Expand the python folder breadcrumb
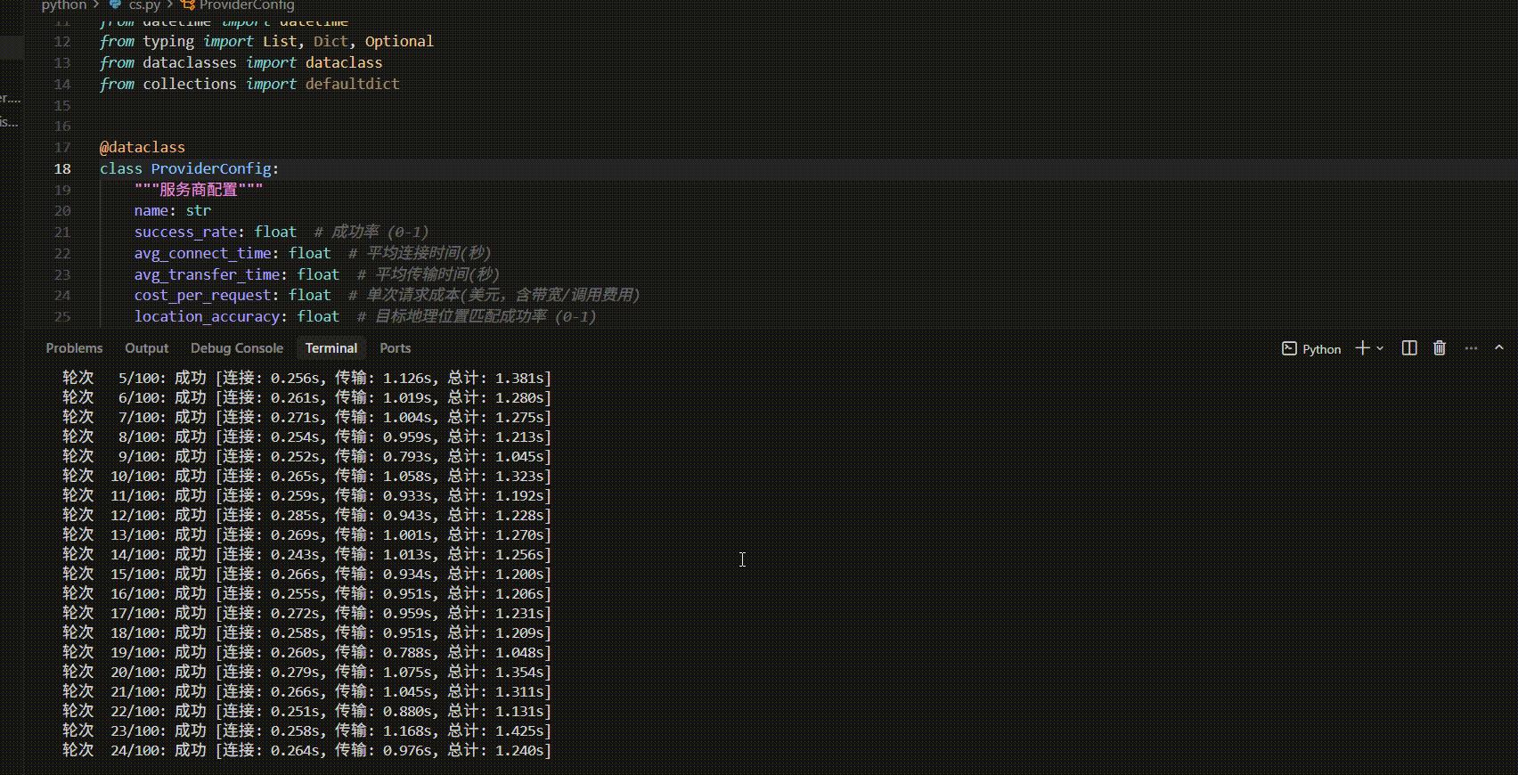1518x775 pixels. tap(64, 4)
